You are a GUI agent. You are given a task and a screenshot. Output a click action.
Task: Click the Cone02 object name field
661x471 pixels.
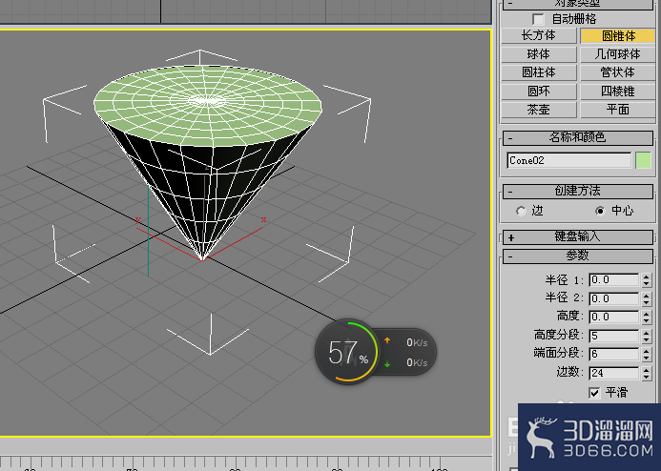(x=569, y=160)
